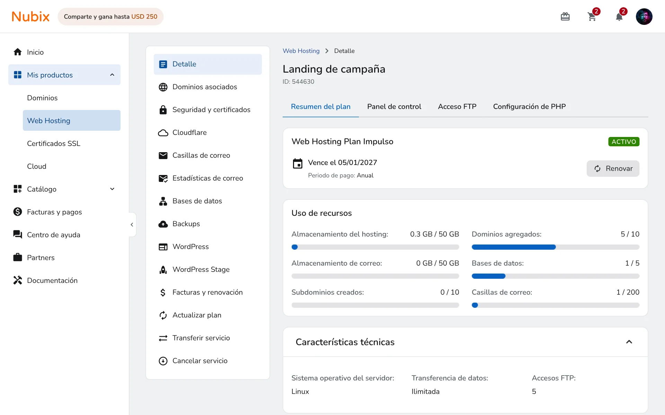Open Centro de ayuda in sidebar
665x415 pixels.
(64, 234)
